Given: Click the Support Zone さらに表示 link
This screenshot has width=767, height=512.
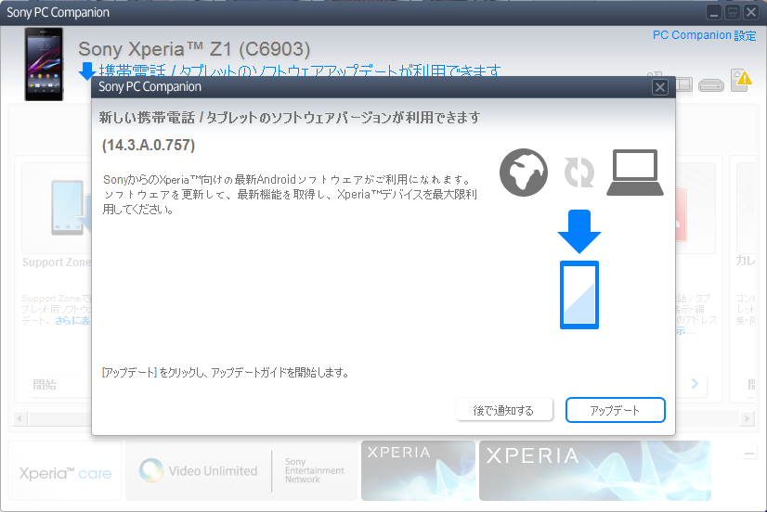Looking at the screenshot, I should (x=72, y=321).
